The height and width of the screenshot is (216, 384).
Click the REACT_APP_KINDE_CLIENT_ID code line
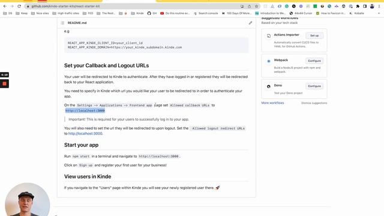tap(105, 43)
